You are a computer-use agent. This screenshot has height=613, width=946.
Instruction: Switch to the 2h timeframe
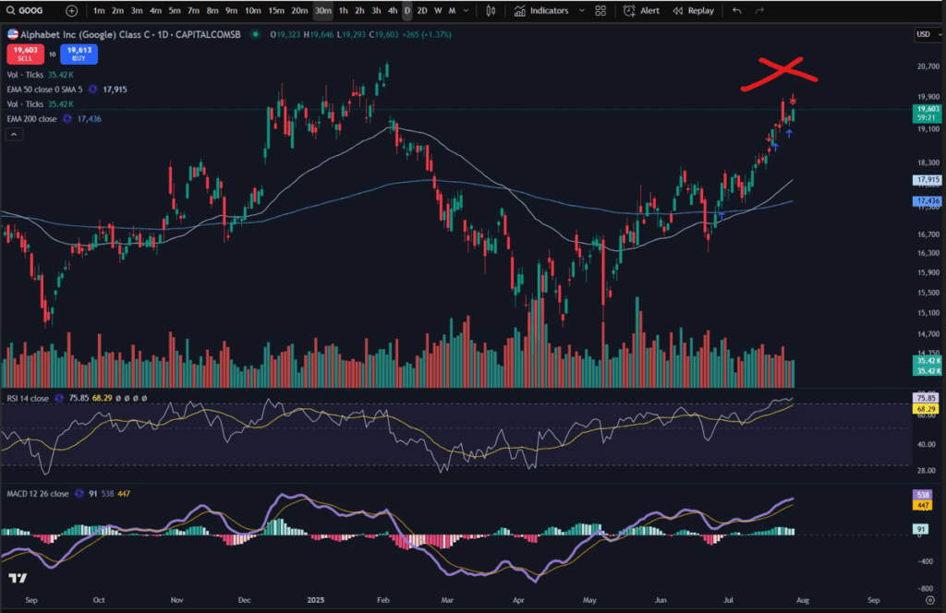(359, 11)
